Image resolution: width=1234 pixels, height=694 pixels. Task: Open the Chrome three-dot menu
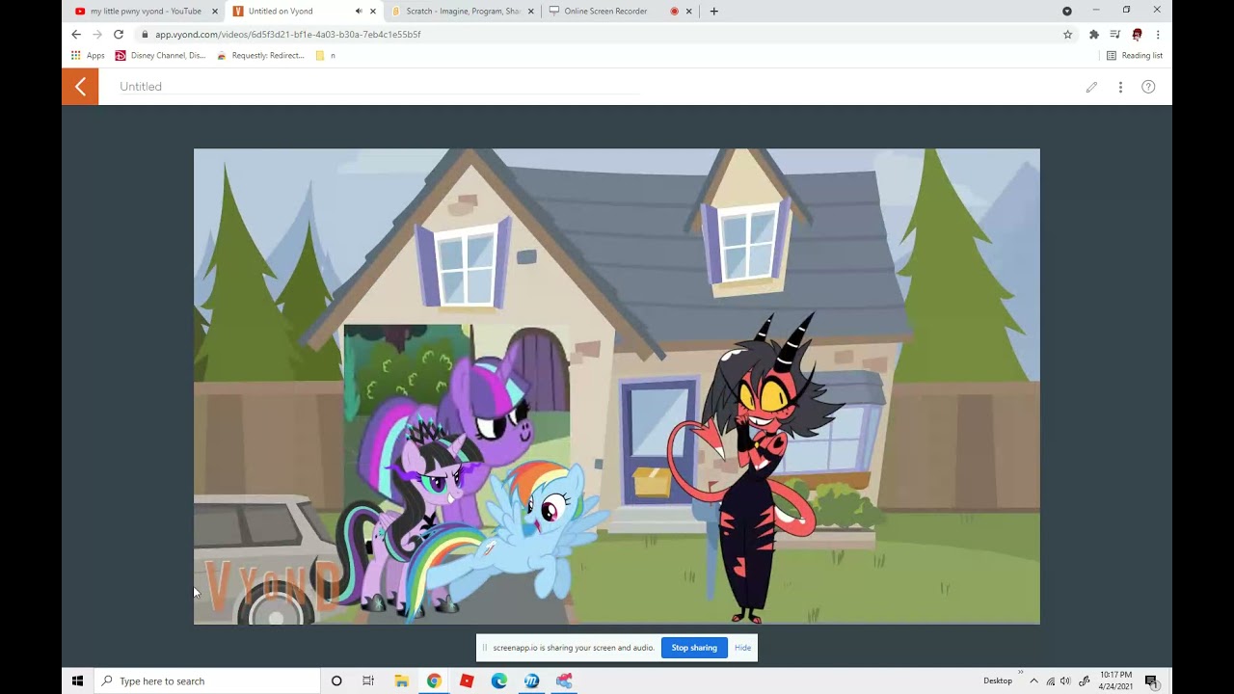1158,35
